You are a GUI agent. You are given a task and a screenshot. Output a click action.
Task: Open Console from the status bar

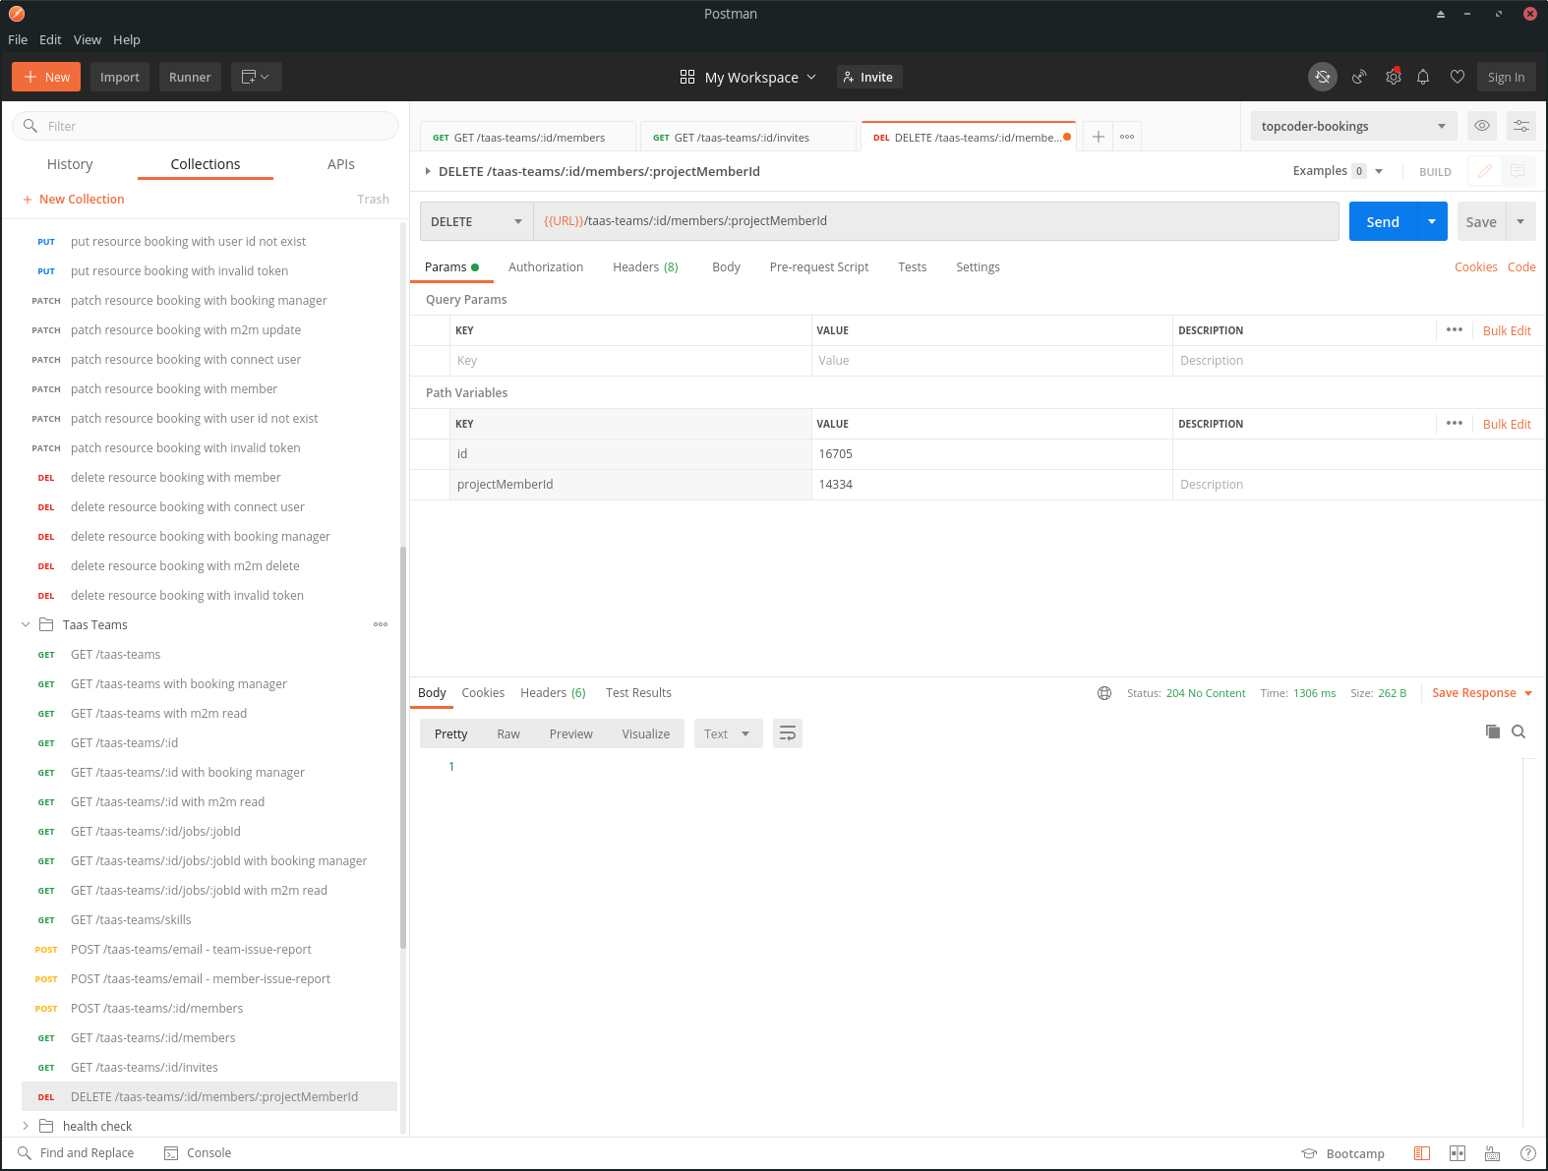(x=198, y=1153)
